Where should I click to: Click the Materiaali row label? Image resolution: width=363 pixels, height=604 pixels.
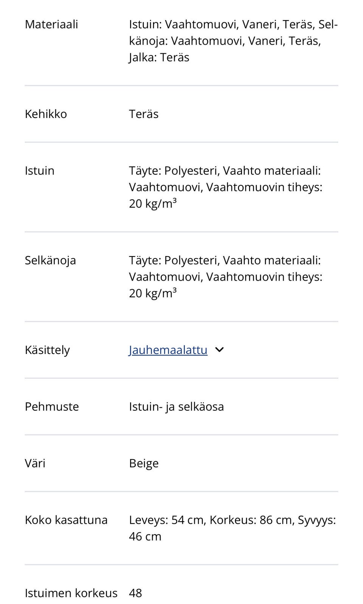pos(51,24)
